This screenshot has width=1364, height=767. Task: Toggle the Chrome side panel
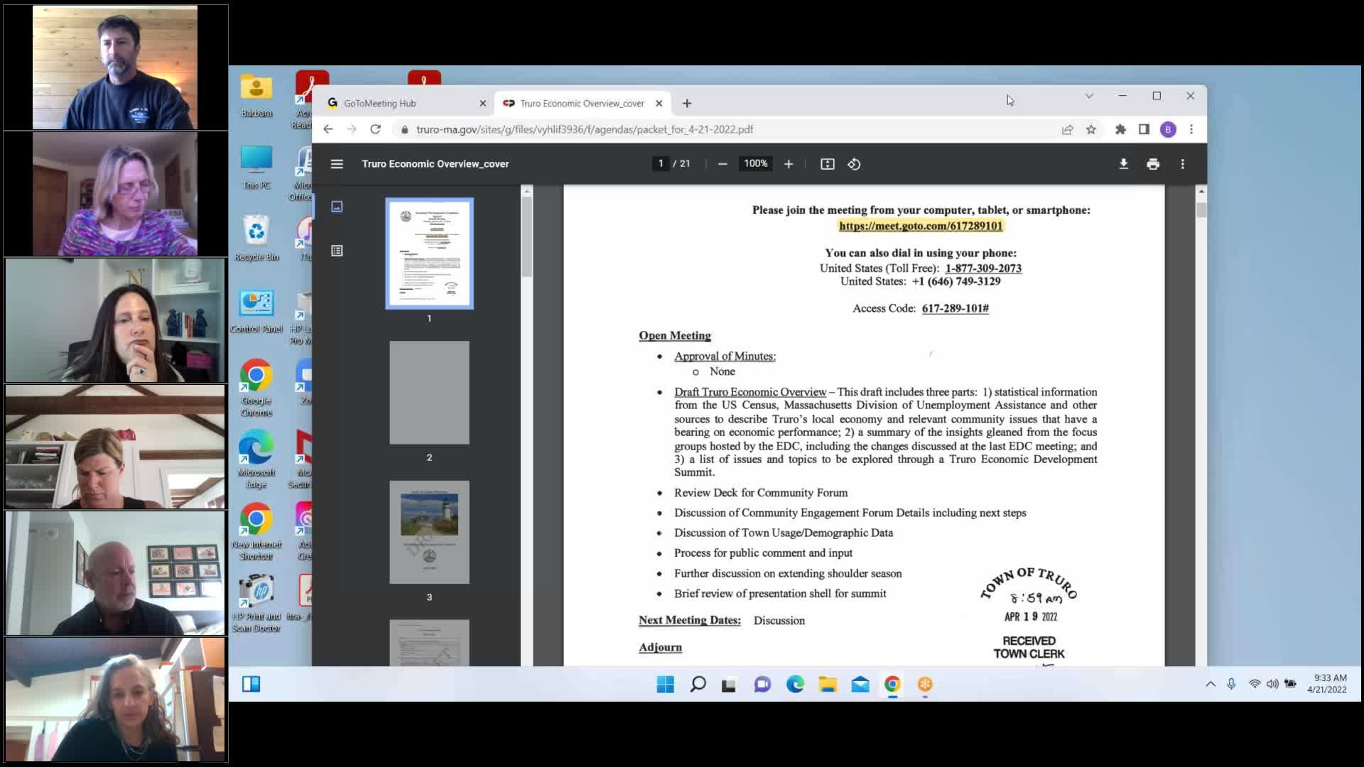tap(1144, 129)
